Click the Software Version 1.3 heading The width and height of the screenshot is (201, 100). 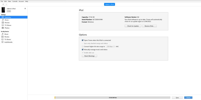[132, 17]
